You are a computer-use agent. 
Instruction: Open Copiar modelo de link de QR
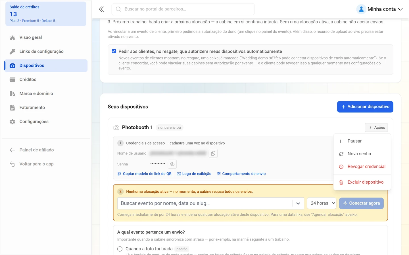(x=145, y=174)
